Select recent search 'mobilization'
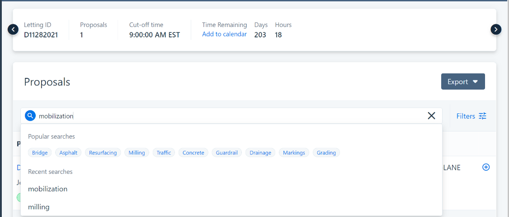Viewport: 509px width, 217px height. point(47,189)
